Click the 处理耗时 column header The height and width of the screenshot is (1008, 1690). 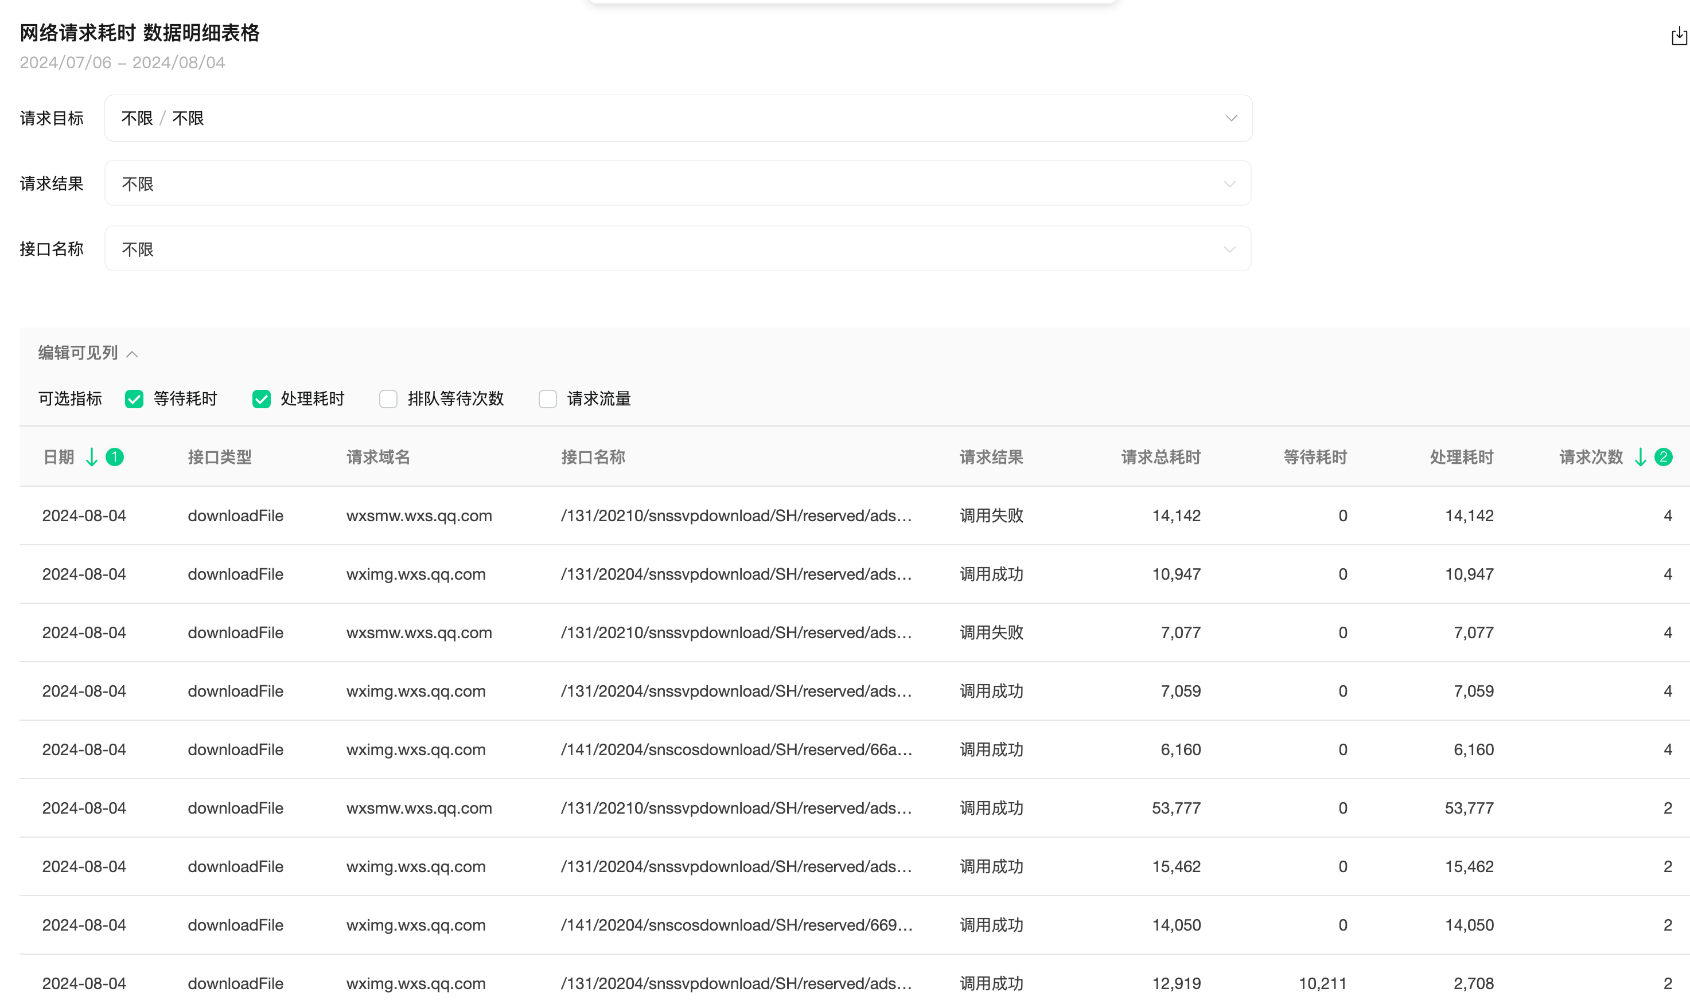(1461, 457)
